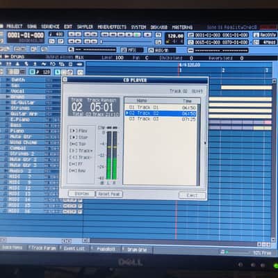The image size is (278, 278).
Task: Switch to the Drum Grid tab
Action: click(137, 250)
